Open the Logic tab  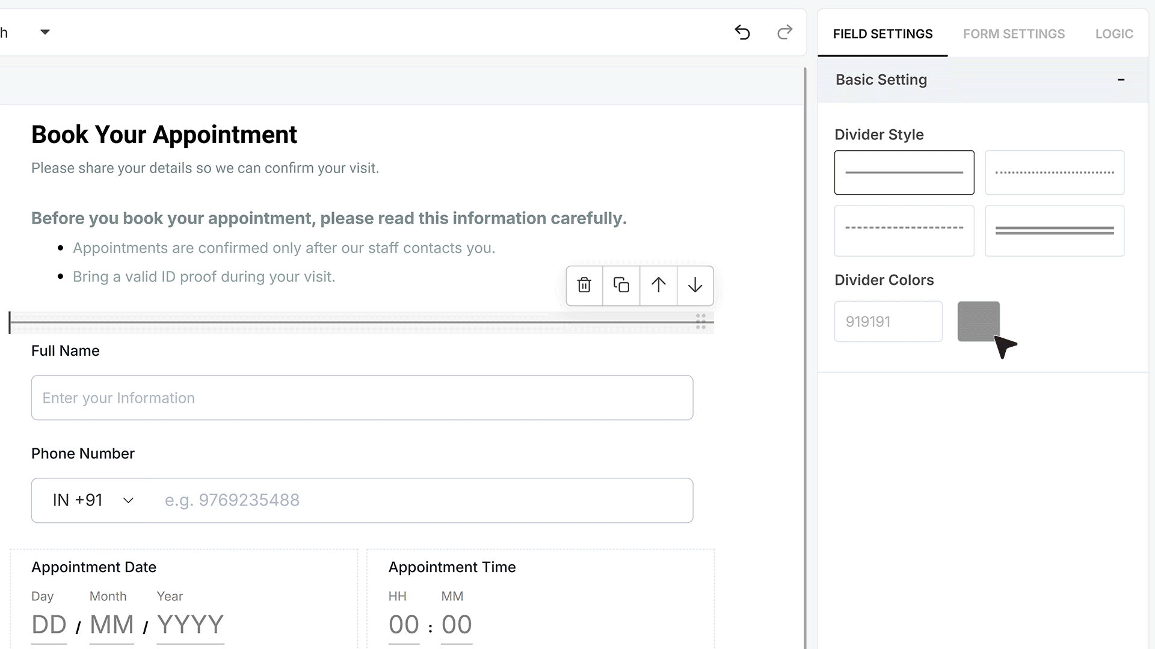pos(1114,34)
